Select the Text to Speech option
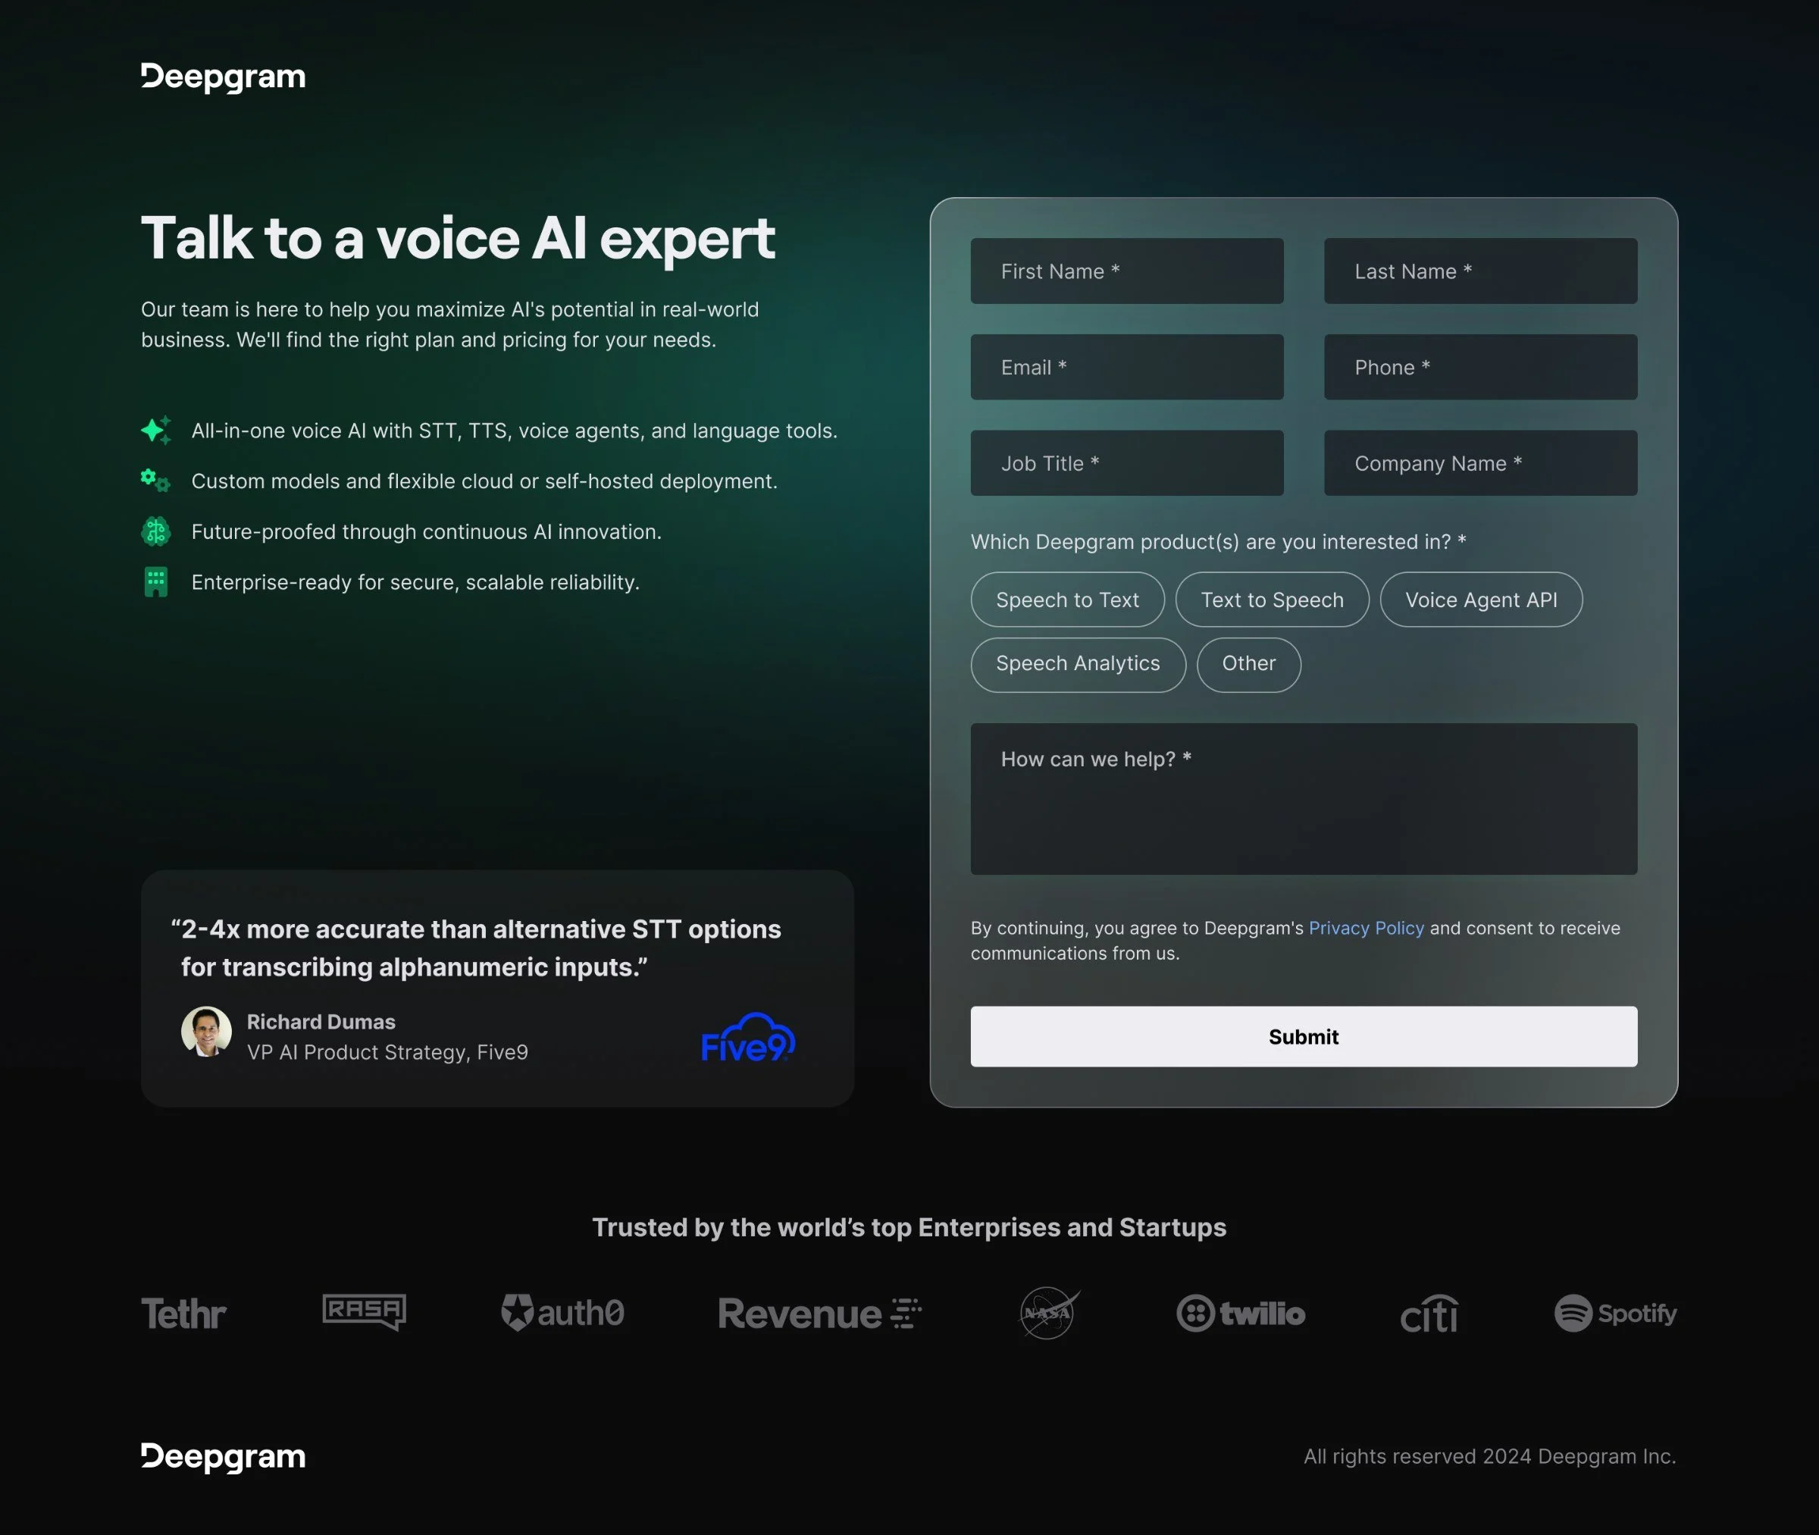Screen dimensions: 1819x1535 coord(1272,600)
